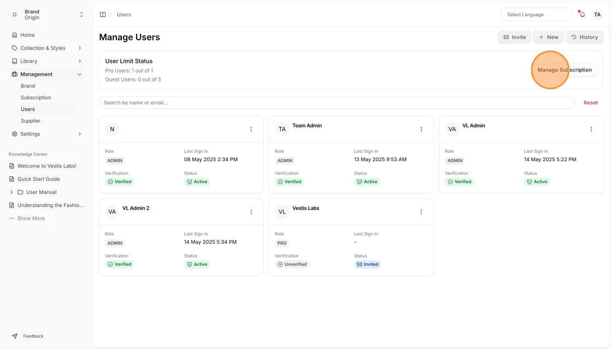
Task: Click 'Pro Users: 1 out of 1' text
Action: pos(129,70)
